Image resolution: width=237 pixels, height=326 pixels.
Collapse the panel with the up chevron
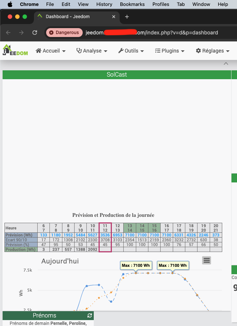pyautogui.click(x=226, y=64)
